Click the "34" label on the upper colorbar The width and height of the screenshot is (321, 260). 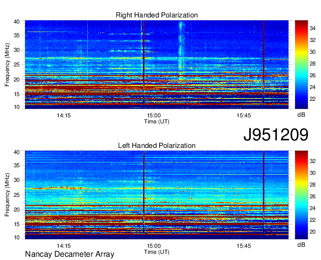coord(313,28)
